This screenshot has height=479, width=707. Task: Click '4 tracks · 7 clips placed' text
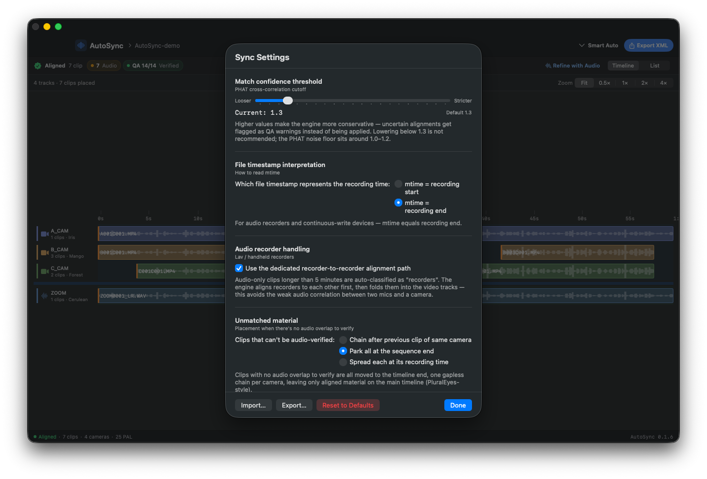tap(64, 83)
